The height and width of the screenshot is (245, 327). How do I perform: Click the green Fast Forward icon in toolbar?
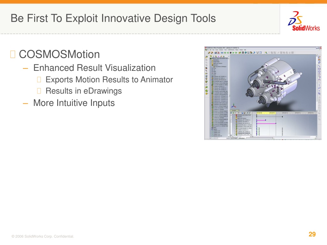[236, 53]
